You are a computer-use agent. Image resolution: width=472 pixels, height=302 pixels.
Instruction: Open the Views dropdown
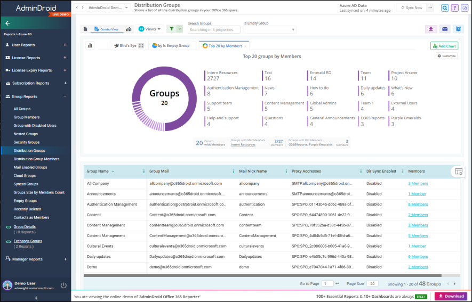(x=150, y=29)
